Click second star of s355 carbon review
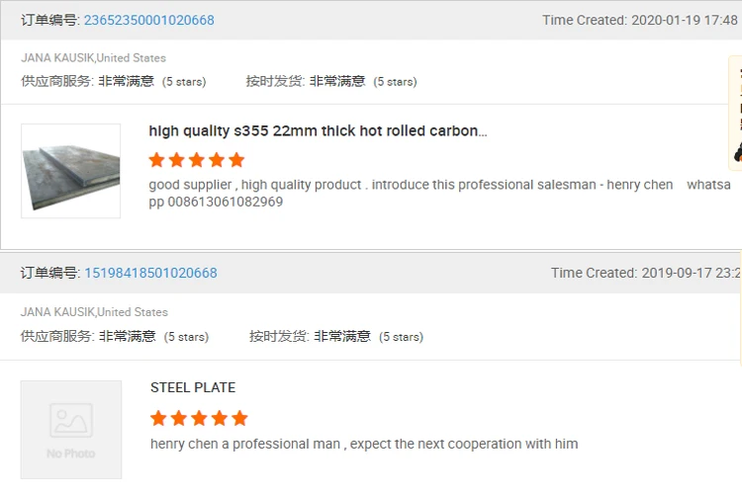 pos(177,160)
